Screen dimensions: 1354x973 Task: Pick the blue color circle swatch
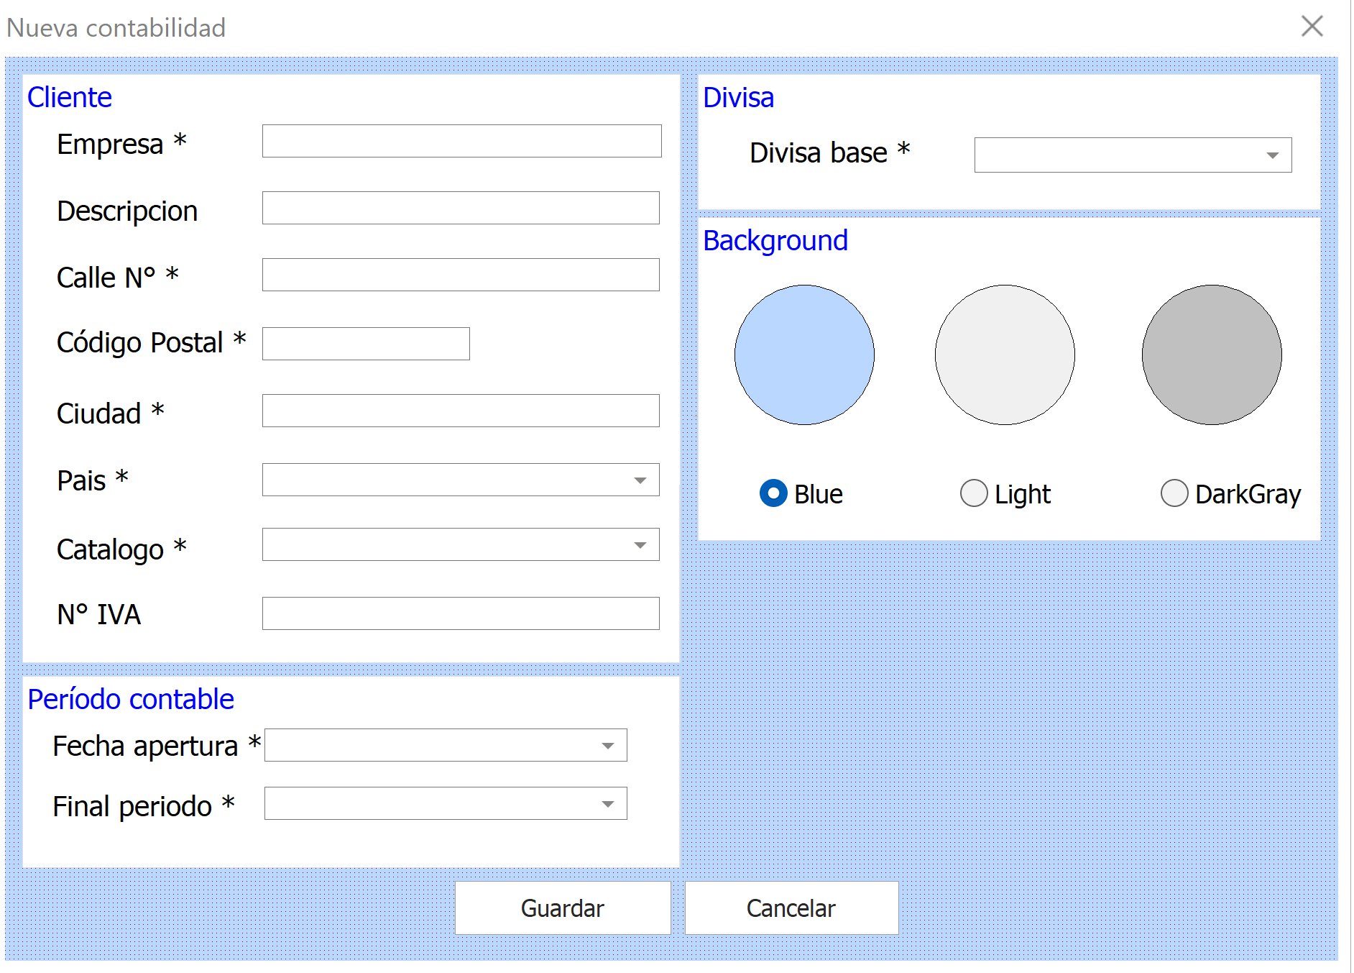pyautogui.click(x=804, y=355)
